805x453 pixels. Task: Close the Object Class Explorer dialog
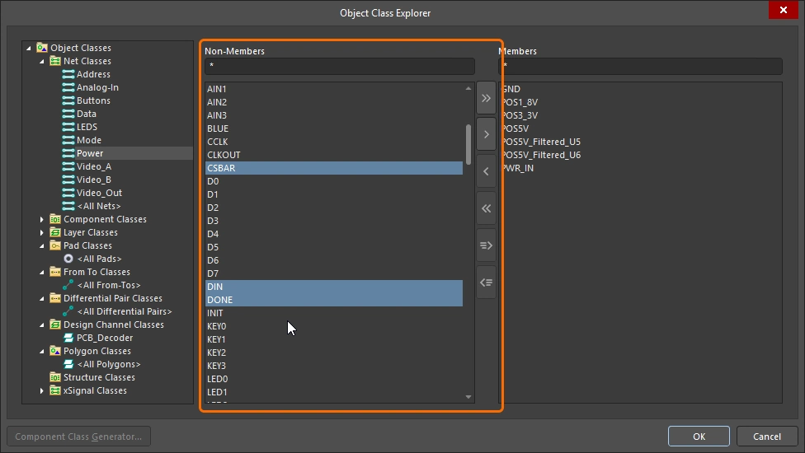click(x=784, y=10)
